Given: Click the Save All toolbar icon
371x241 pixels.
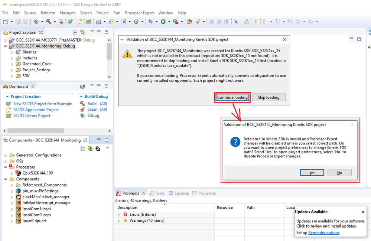Looking at the screenshot, I should (26, 22).
